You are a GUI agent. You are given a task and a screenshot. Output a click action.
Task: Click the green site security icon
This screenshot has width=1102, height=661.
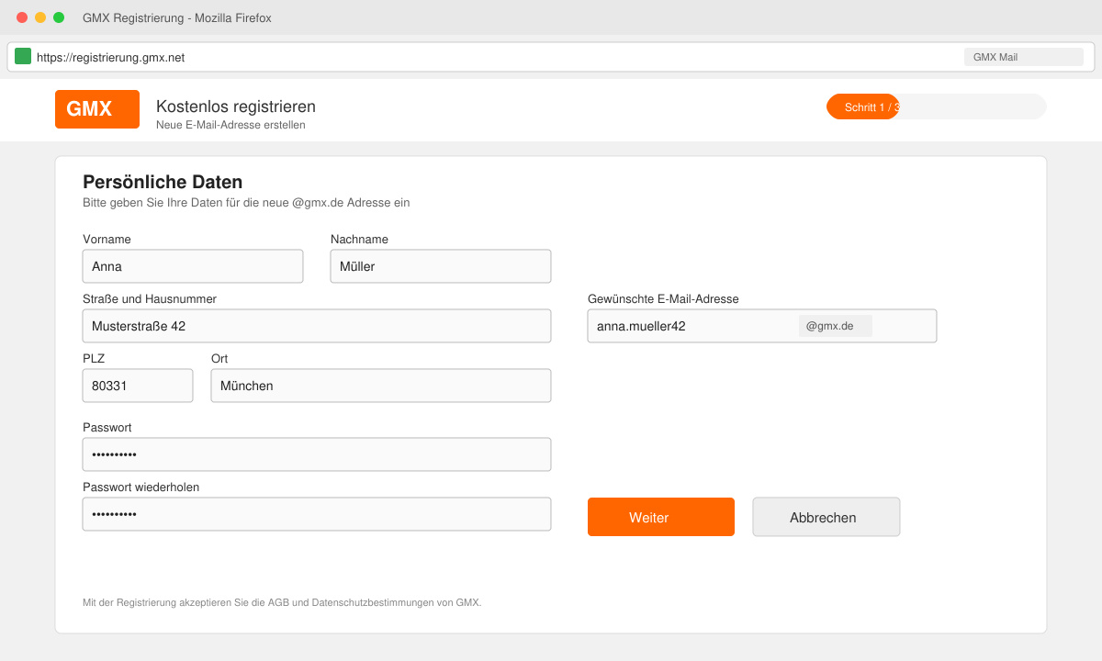pyautogui.click(x=23, y=57)
